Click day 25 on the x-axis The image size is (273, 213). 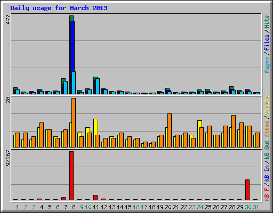click(208, 207)
